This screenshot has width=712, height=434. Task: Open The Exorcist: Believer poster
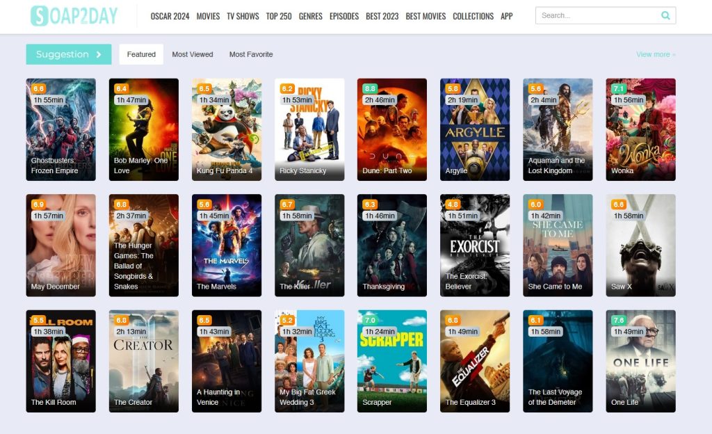(475, 246)
